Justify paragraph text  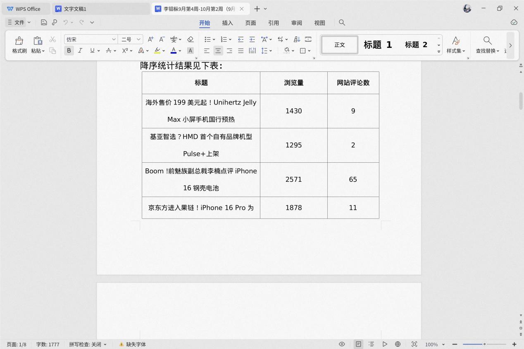tap(241, 50)
